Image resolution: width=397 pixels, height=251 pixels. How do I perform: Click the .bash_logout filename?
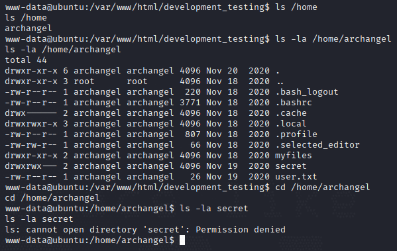307,92
